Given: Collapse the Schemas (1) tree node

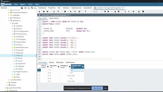Looking at the screenshot, I should (9, 21).
